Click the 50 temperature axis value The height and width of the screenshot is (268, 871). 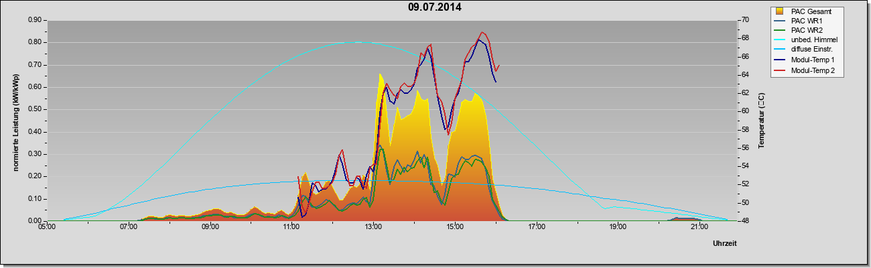pyautogui.click(x=744, y=202)
